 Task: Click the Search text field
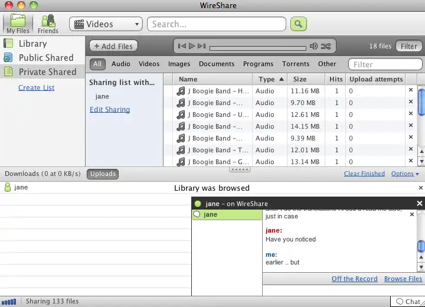click(x=216, y=24)
